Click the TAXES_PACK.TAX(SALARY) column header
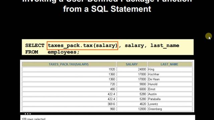 [x=69, y=64]
